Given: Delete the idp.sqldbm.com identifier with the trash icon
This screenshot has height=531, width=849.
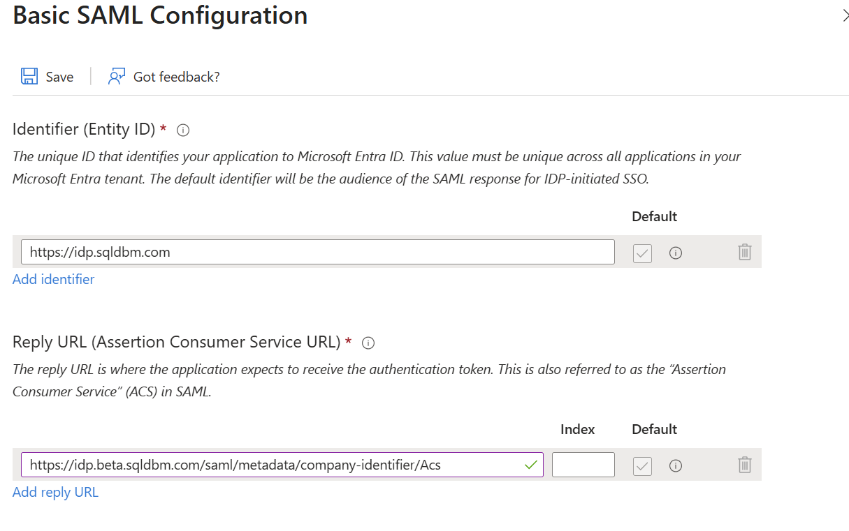Looking at the screenshot, I should coord(745,252).
